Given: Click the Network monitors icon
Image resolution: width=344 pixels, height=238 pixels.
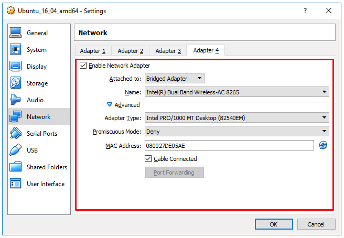Looking at the screenshot, I should pos(15,116).
